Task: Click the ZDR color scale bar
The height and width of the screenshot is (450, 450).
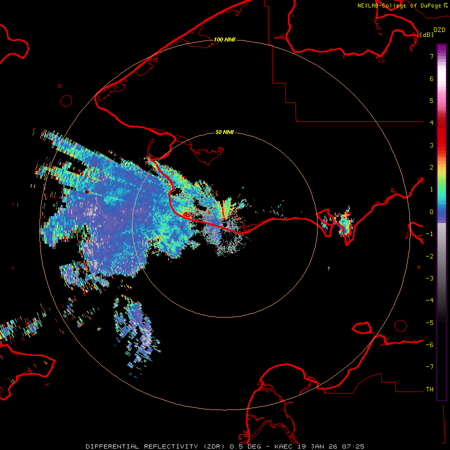Action: tap(441, 222)
